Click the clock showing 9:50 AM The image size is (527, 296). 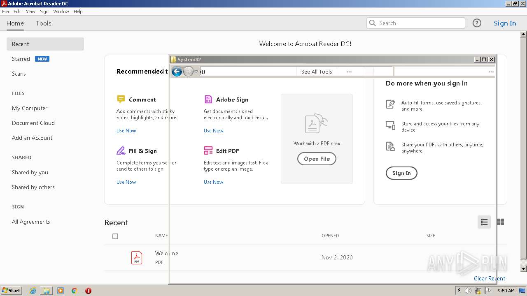[506, 291]
